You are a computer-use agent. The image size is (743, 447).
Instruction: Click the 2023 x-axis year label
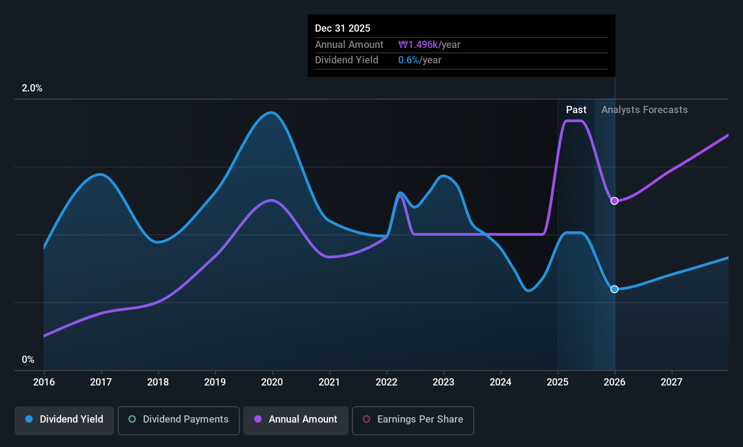443,382
